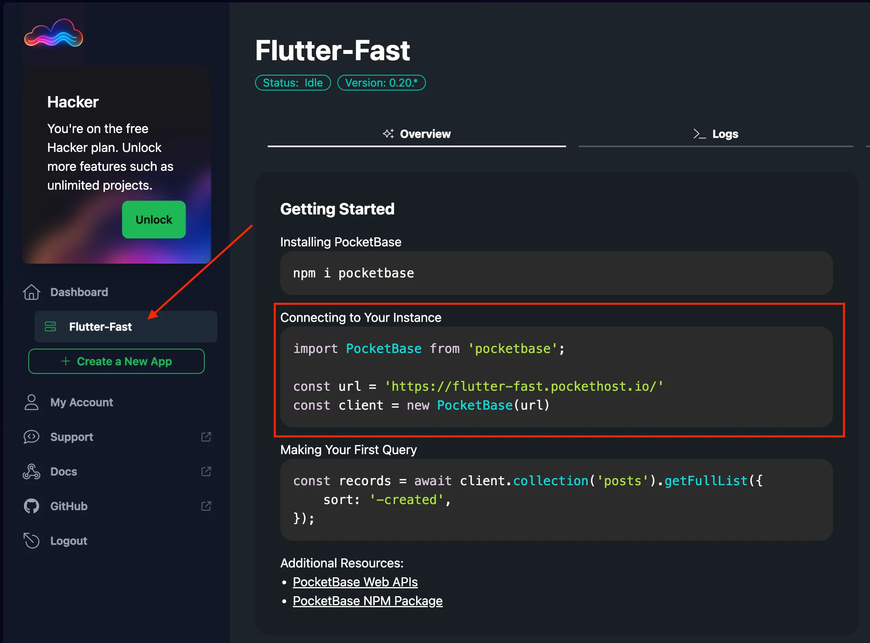Open the PocketBase Web APIs link
870x643 pixels.
coord(355,582)
